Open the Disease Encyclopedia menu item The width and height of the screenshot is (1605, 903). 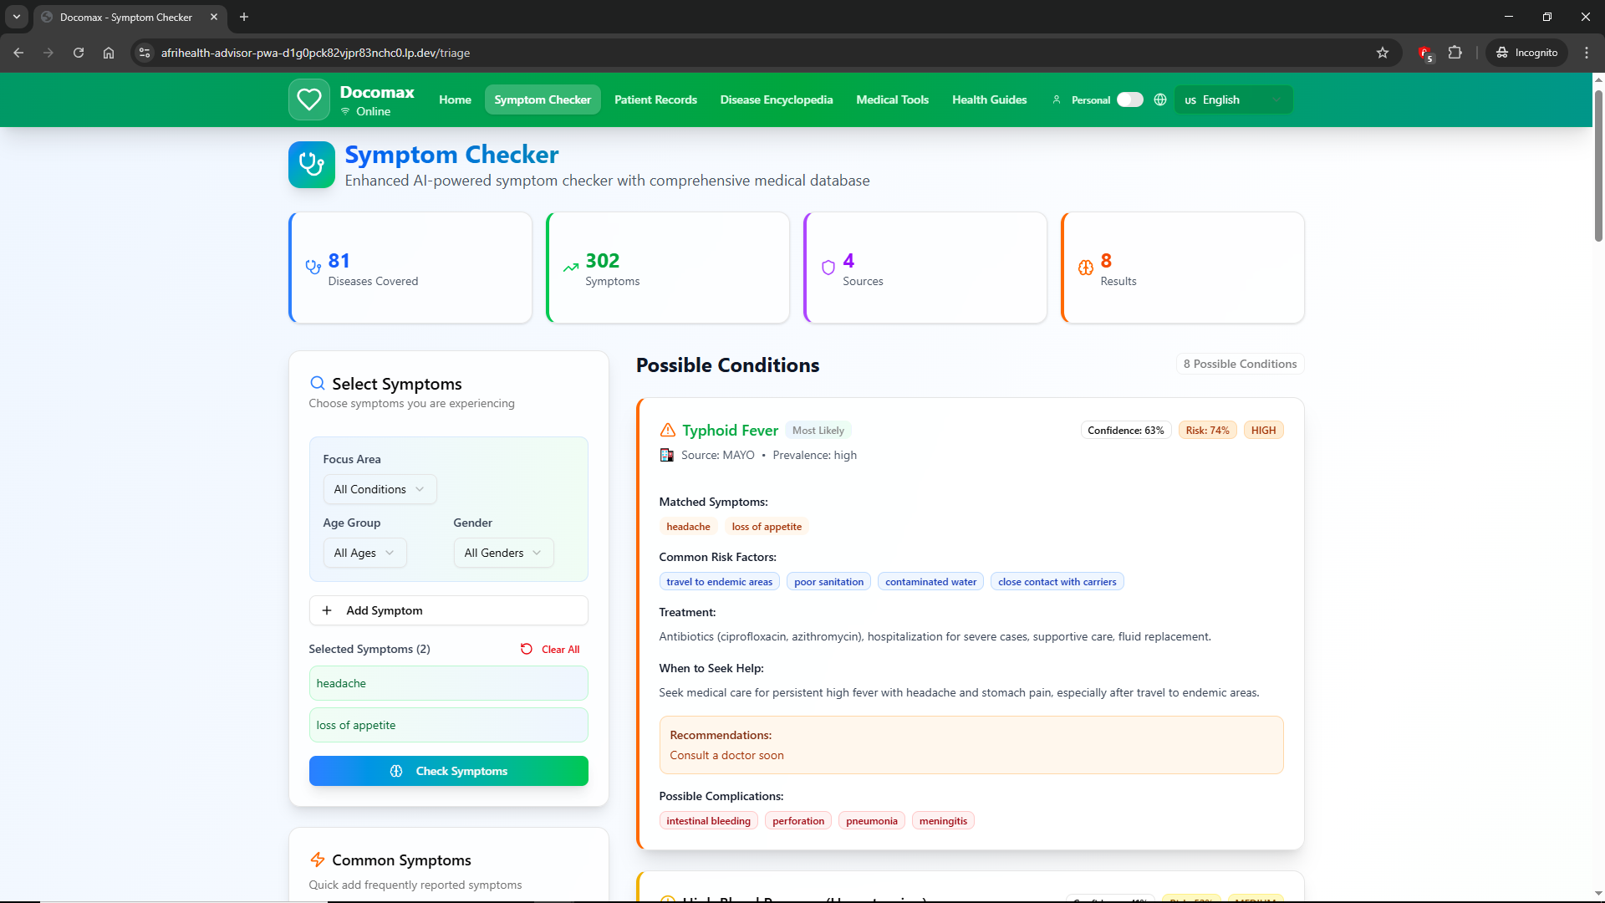(776, 99)
